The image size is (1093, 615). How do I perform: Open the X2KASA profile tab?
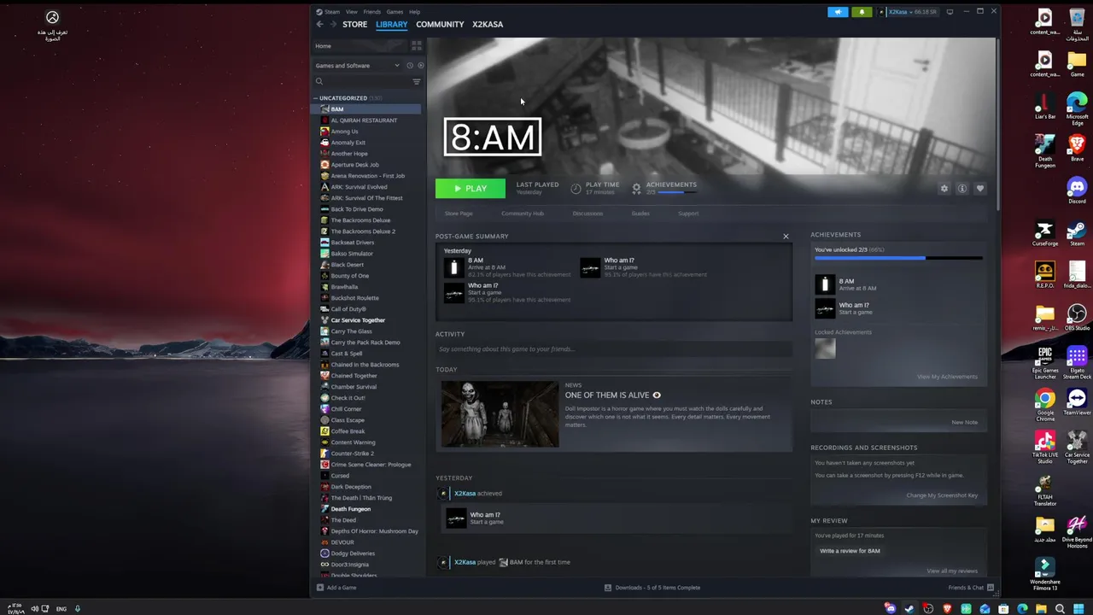coord(488,24)
